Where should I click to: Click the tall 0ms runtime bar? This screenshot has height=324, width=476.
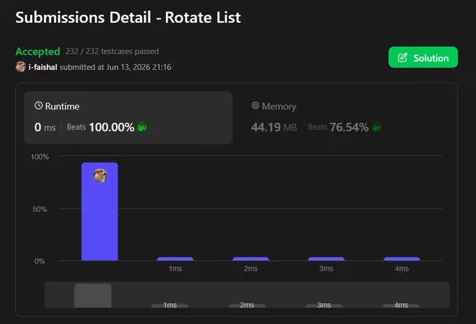coord(99,211)
